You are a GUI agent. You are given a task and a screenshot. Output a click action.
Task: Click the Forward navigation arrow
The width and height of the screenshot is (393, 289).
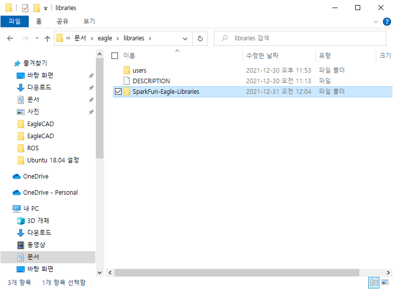[x=25, y=38]
